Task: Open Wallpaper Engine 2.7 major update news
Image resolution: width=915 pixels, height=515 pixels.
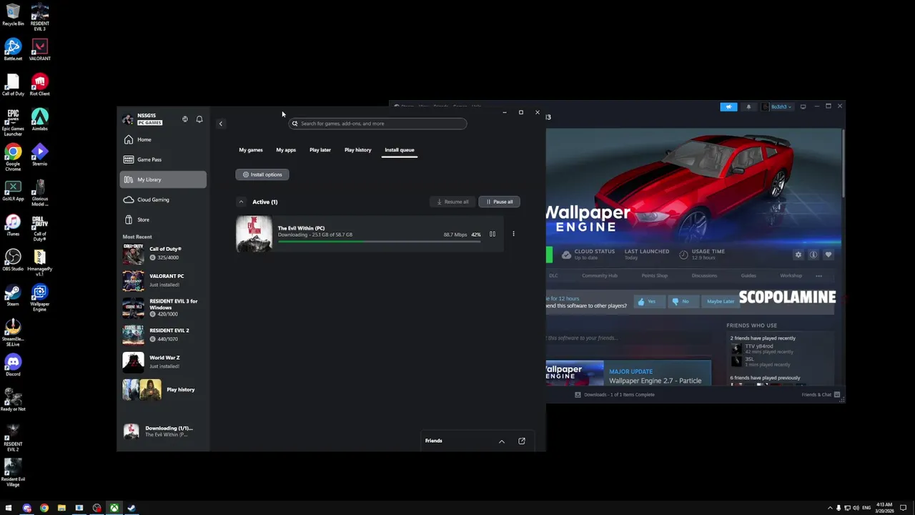Action: coord(629,373)
